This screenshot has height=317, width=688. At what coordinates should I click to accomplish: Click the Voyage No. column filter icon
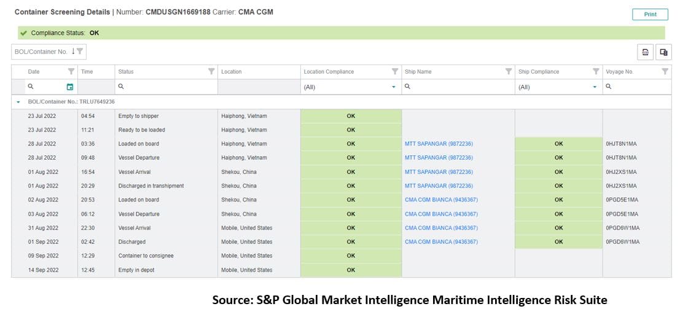[665, 72]
